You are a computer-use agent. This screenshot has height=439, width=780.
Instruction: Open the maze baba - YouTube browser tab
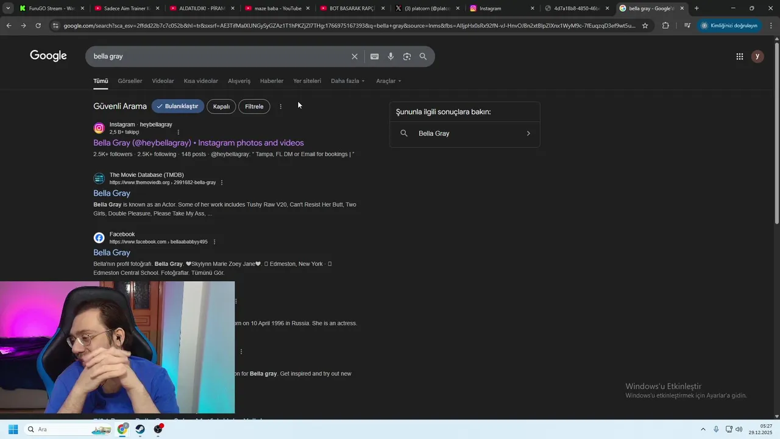277,9
